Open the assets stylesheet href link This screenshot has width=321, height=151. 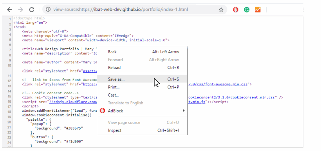click(x=90, y=71)
